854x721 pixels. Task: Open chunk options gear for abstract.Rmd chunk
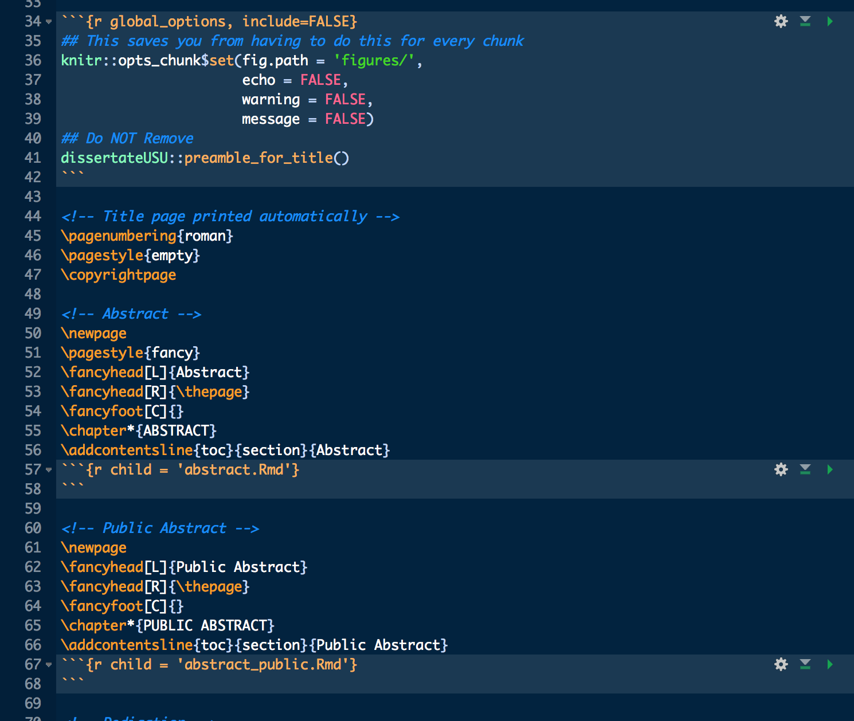pyautogui.click(x=781, y=470)
